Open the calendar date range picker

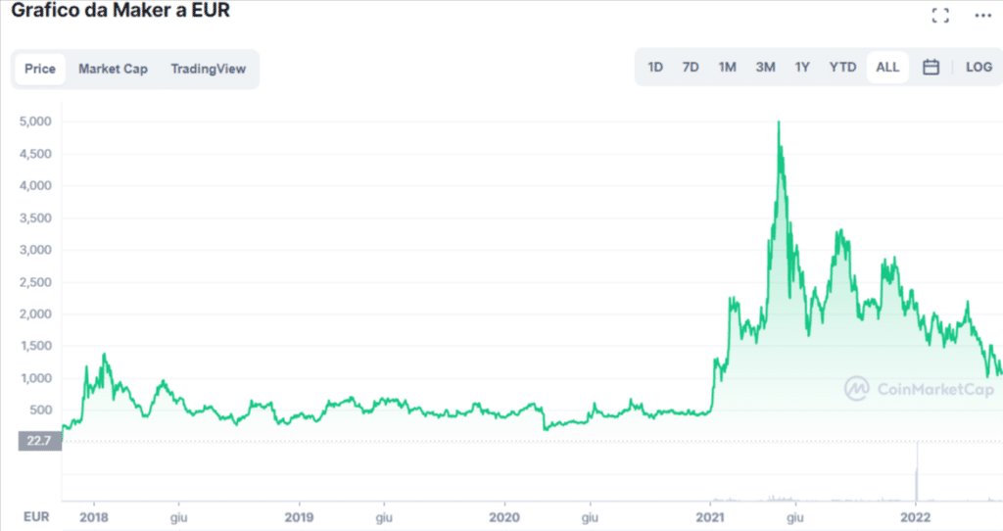[x=931, y=68]
